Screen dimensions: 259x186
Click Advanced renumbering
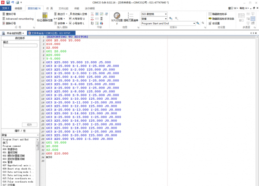coord(18,19)
